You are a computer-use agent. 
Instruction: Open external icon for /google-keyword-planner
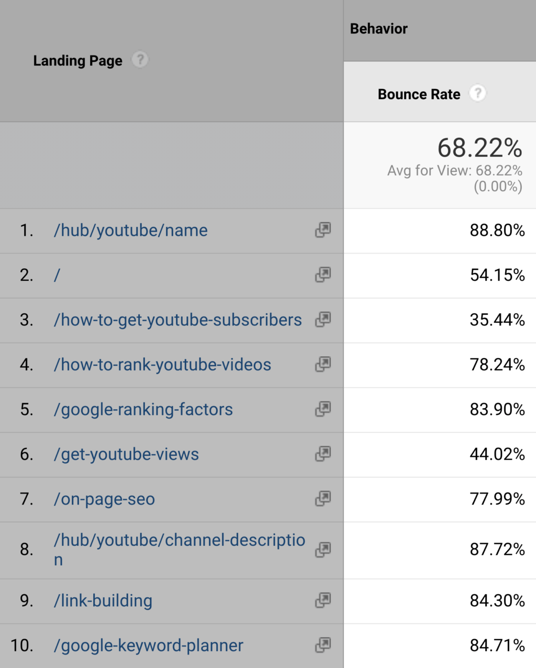tap(323, 645)
